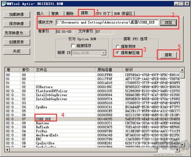Click size value 0000056D in index 06 row

pyautogui.click(x=105, y=115)
